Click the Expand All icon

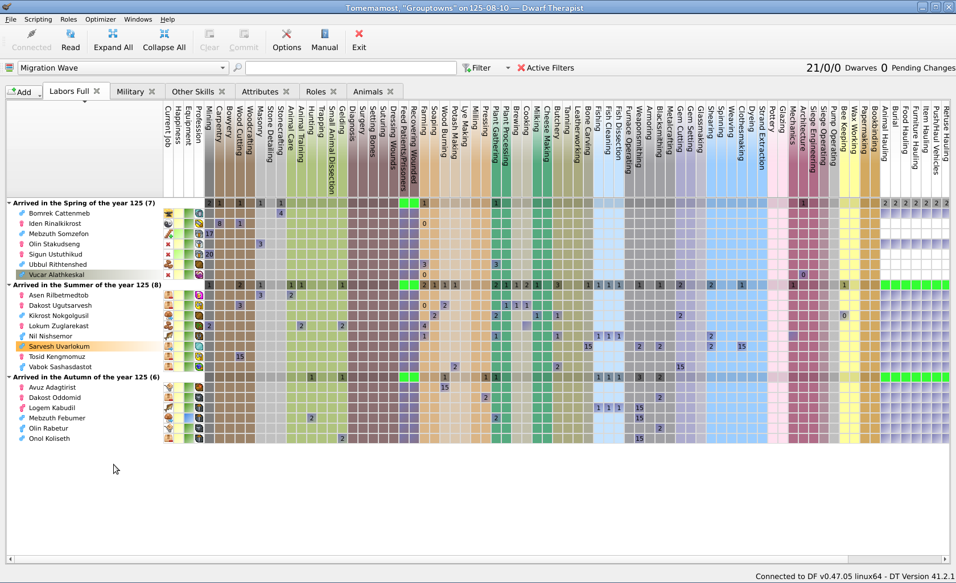pos(113,34)
